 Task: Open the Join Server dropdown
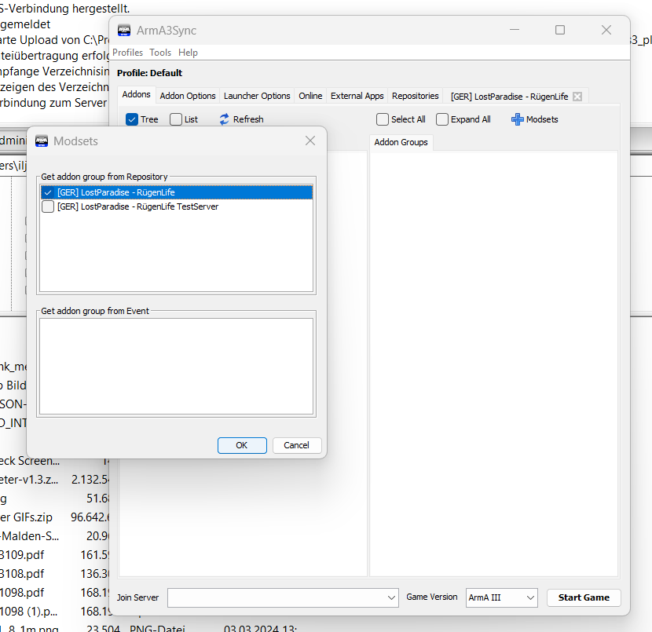click(391, 597)
